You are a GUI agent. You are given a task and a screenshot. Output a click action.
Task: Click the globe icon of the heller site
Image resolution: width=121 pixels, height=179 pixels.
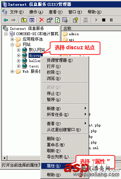point(25,61)
